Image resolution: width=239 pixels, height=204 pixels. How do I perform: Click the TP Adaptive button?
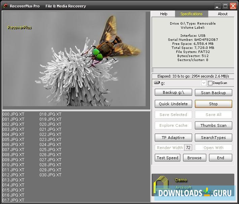[x=173, y=138]
